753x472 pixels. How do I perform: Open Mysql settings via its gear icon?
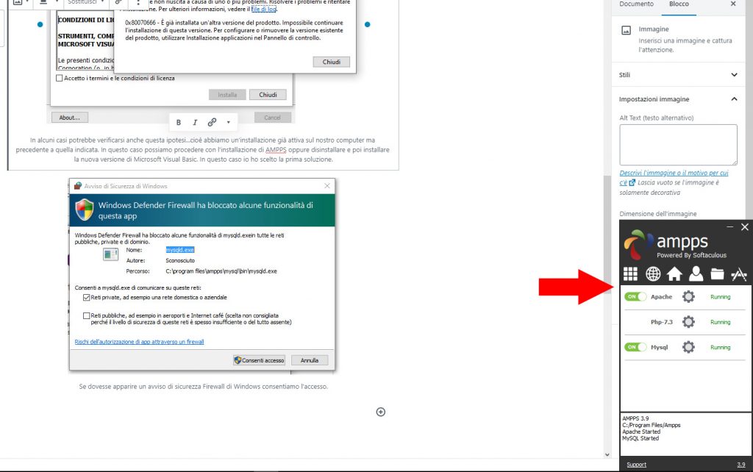click(x=689, y=346)
